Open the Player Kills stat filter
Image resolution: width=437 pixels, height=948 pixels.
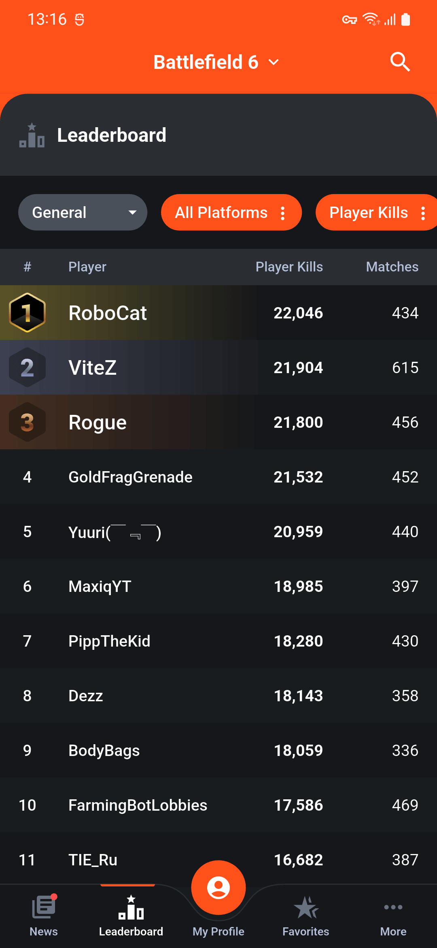(376, 212)
